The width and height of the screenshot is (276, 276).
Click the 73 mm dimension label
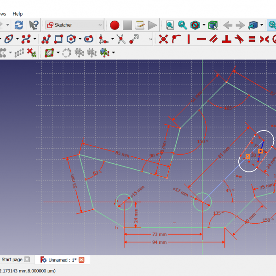pos(159,235)
